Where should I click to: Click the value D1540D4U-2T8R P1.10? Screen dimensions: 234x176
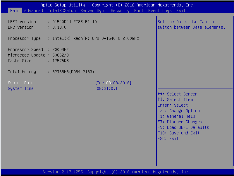tap(75, 22)
